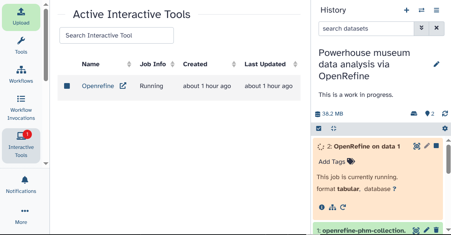View the openrefine-phm-collection dataset eye icon
Viewport: 451px width, 235px height.
coord(416,230)
